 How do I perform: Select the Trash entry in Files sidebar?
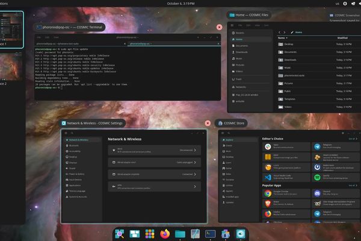pyautogui.click(x=239, y=79)
